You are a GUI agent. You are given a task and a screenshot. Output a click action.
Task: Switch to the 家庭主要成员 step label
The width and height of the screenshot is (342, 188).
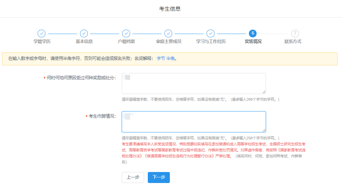pos(168,42)
